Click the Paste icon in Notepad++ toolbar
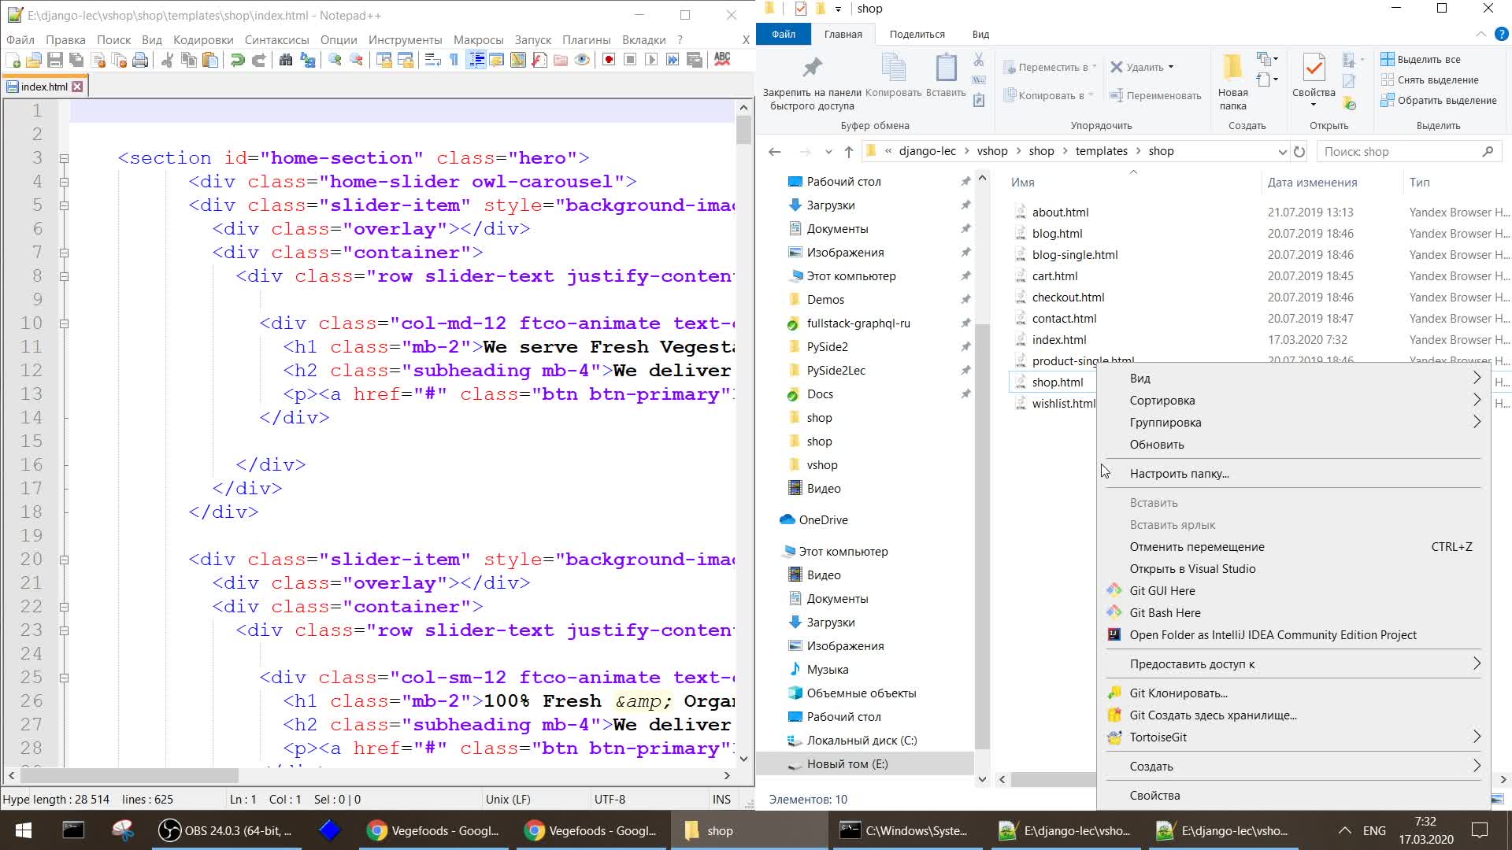Image resolution: width=1512 pixels, height=850 pixels. pyautogui.click(x=210, y=60)
